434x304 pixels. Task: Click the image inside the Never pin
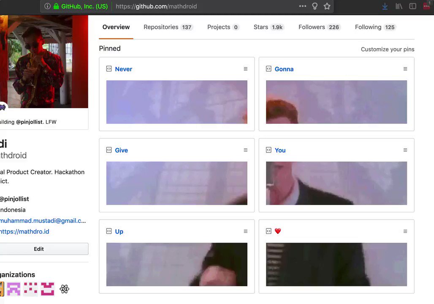pos(176,102)
